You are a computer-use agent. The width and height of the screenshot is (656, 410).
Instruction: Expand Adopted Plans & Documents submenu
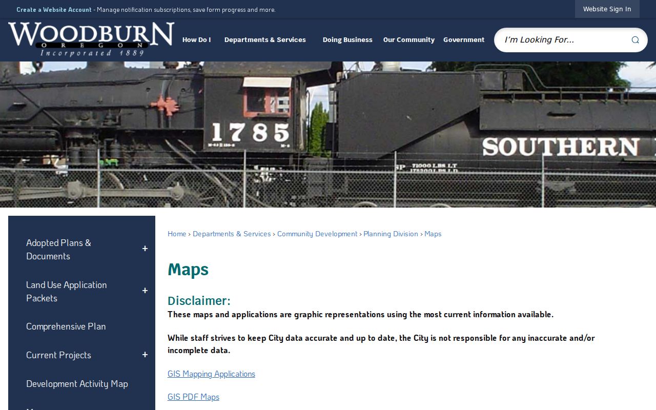(x=145, y=249)
